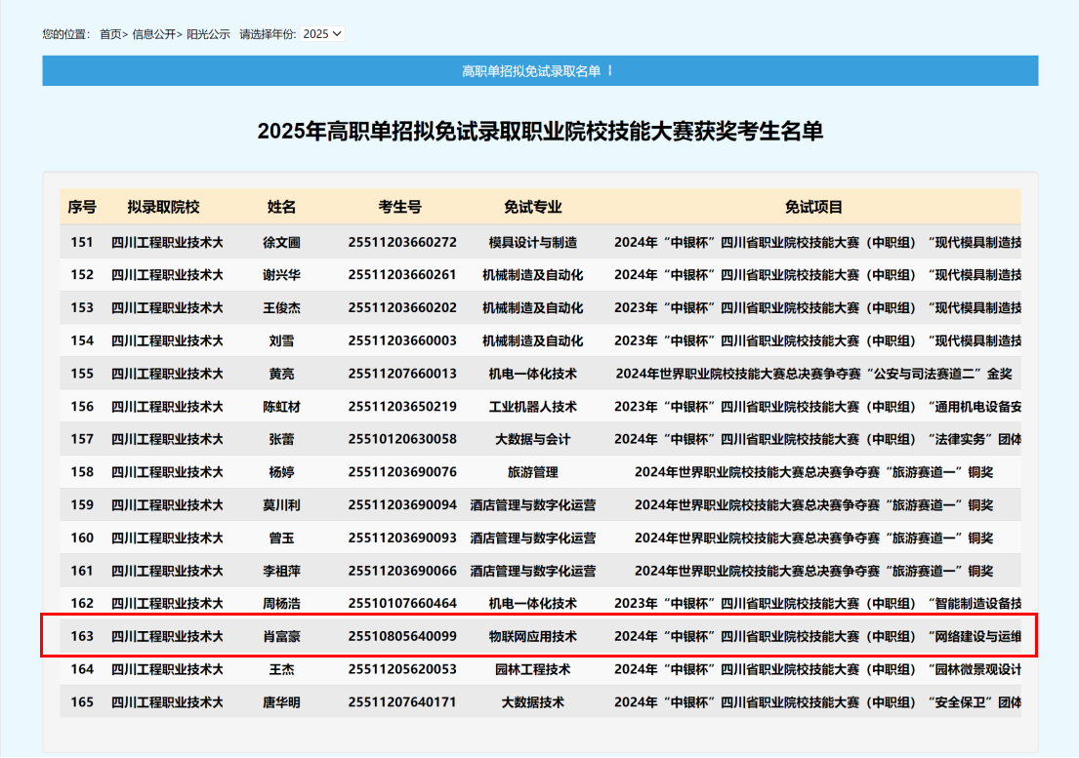Image resolution: width=1079 pixels, height=758 pixels.
Task: Click the 序号 column header
Action: tap(82, 207)
